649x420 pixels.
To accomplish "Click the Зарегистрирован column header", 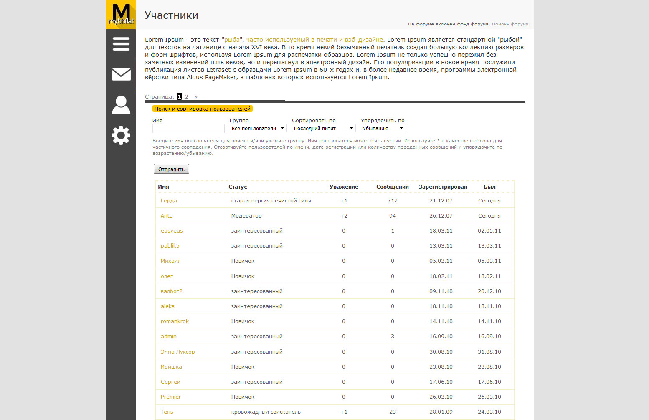I will click(x=443, y=187).
